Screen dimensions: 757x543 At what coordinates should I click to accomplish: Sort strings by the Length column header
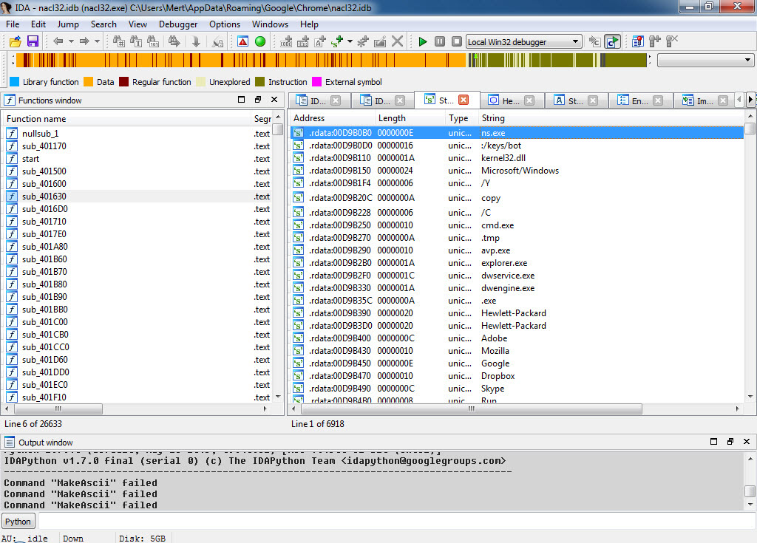pyautogui.click(x=410, y=118)
